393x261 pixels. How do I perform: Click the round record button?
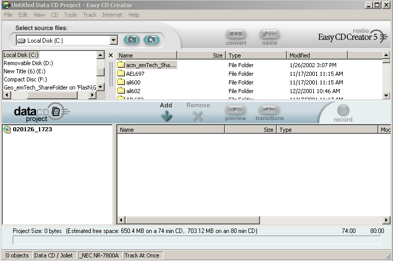point(343,110)
